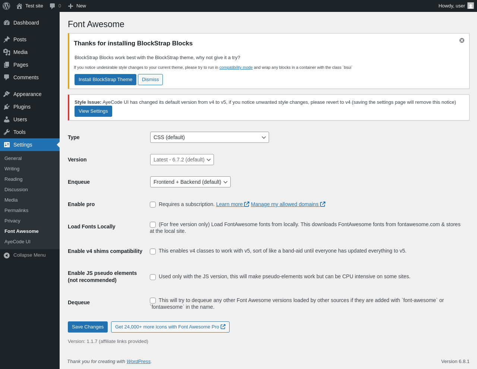Viewport: 477px width, 369px height.
Task: Click the New plus icon
Action: (x=70, y=6)
